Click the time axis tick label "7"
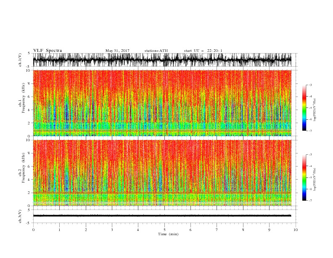 217,230
